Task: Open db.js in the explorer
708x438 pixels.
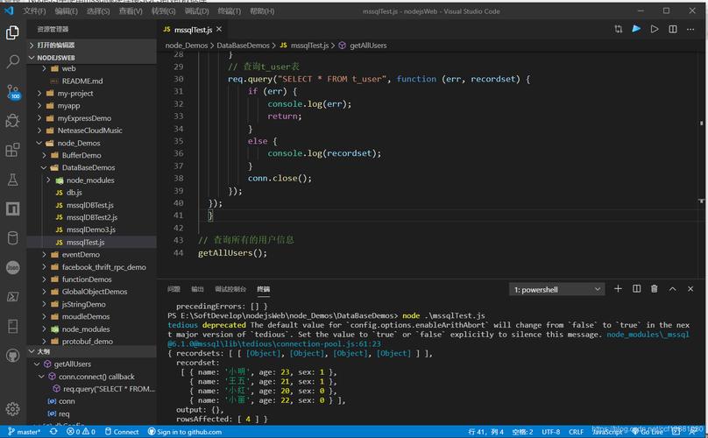Action: pos(74,193)
